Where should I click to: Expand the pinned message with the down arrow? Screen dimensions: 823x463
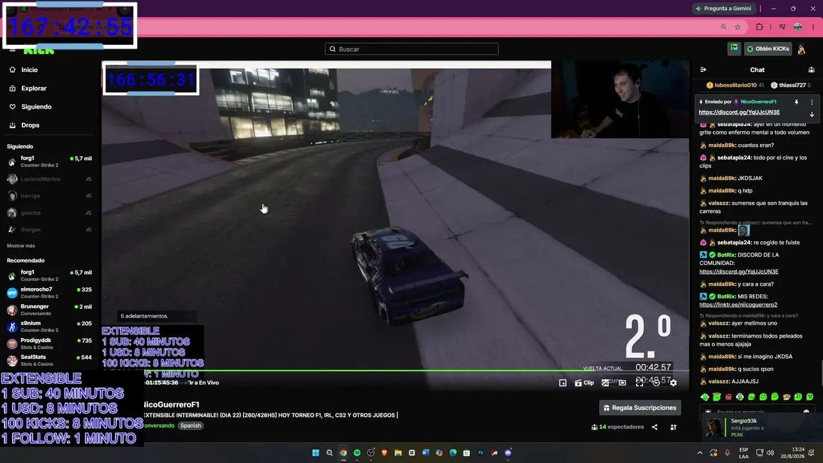pyautogui.click(x=811, y=114)
